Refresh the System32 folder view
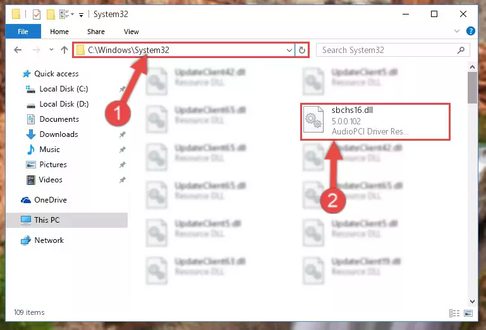The height and width of the screenshot is (330, 486). point(301,50)
